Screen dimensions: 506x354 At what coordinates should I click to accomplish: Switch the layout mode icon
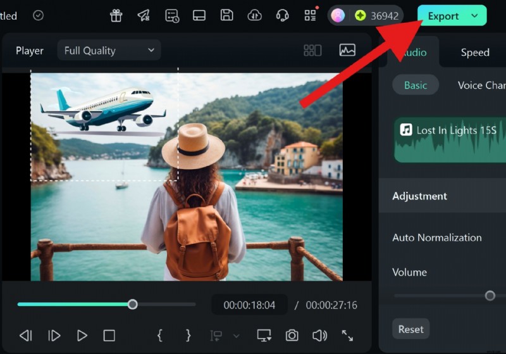click(199, 15)
